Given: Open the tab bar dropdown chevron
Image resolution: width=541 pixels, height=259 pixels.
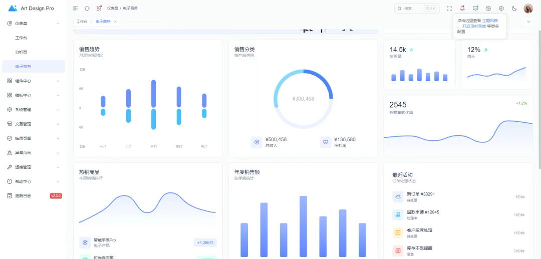Looking at the screenshot, I should click(x=528, y=22).
